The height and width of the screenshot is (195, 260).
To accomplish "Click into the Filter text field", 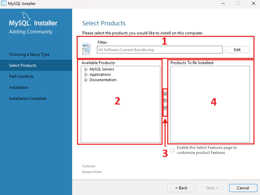I will [160, 50].
